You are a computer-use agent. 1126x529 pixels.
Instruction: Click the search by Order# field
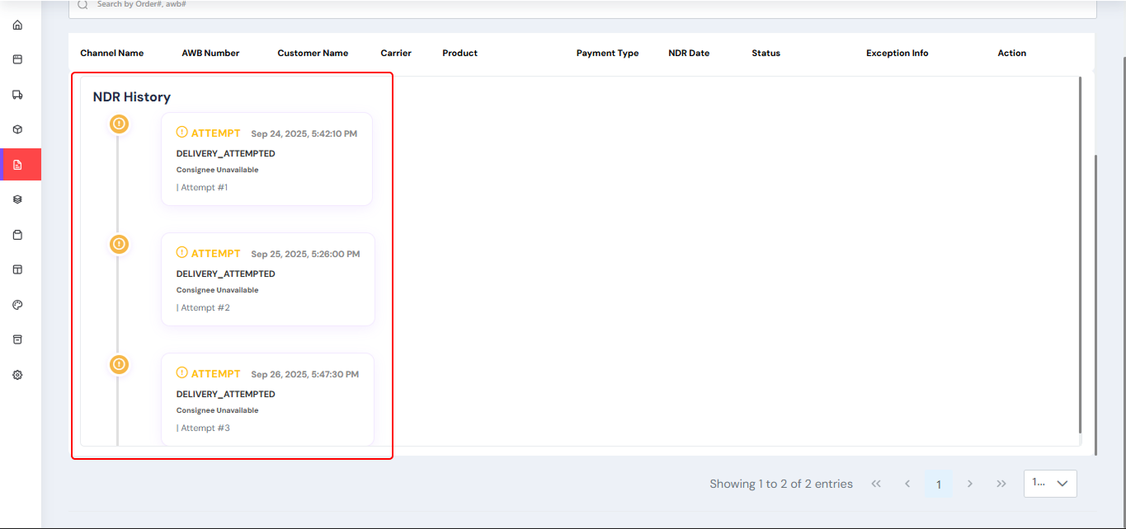(577, 5)
